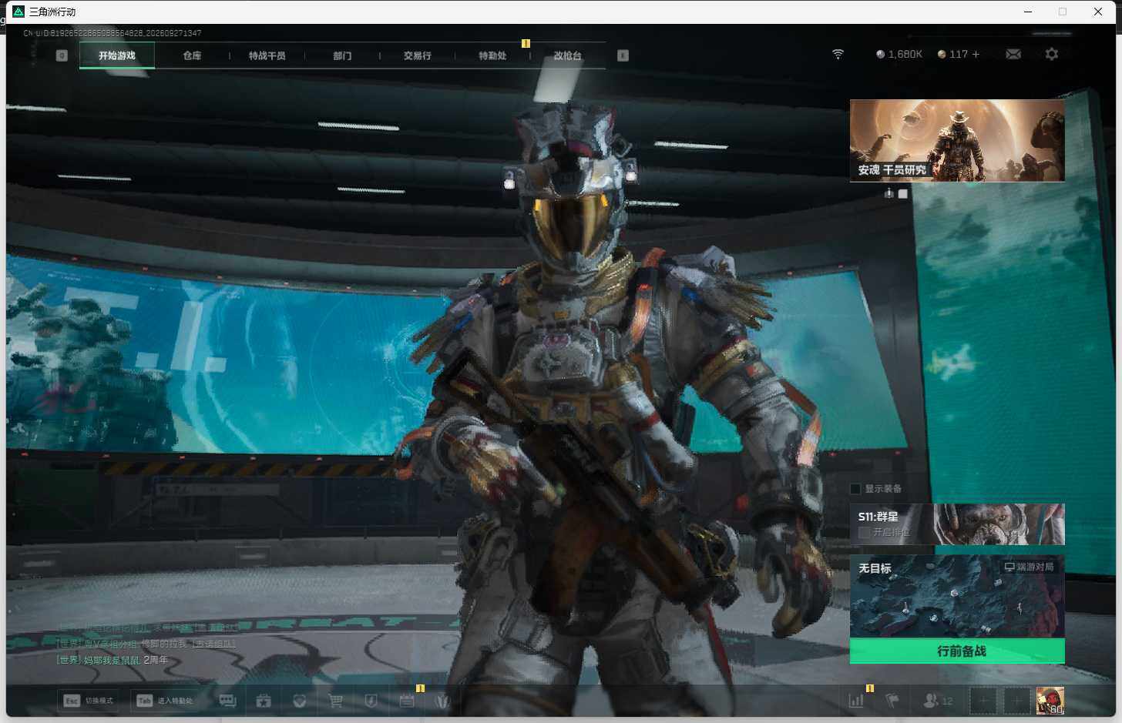Click the shop cart icon
This screenshot has width=1122, height=723.
point(335,701)
